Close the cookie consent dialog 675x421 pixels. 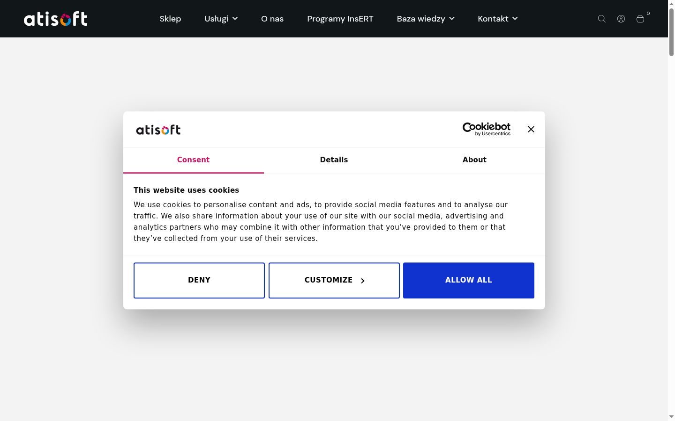tap(531, 129)
